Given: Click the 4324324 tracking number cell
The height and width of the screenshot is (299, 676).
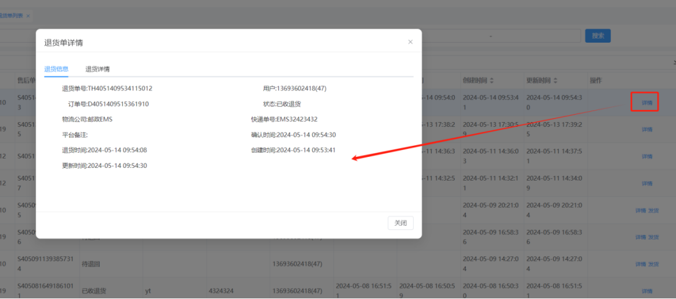Looking at the screenshot, I should click(221, 291).
